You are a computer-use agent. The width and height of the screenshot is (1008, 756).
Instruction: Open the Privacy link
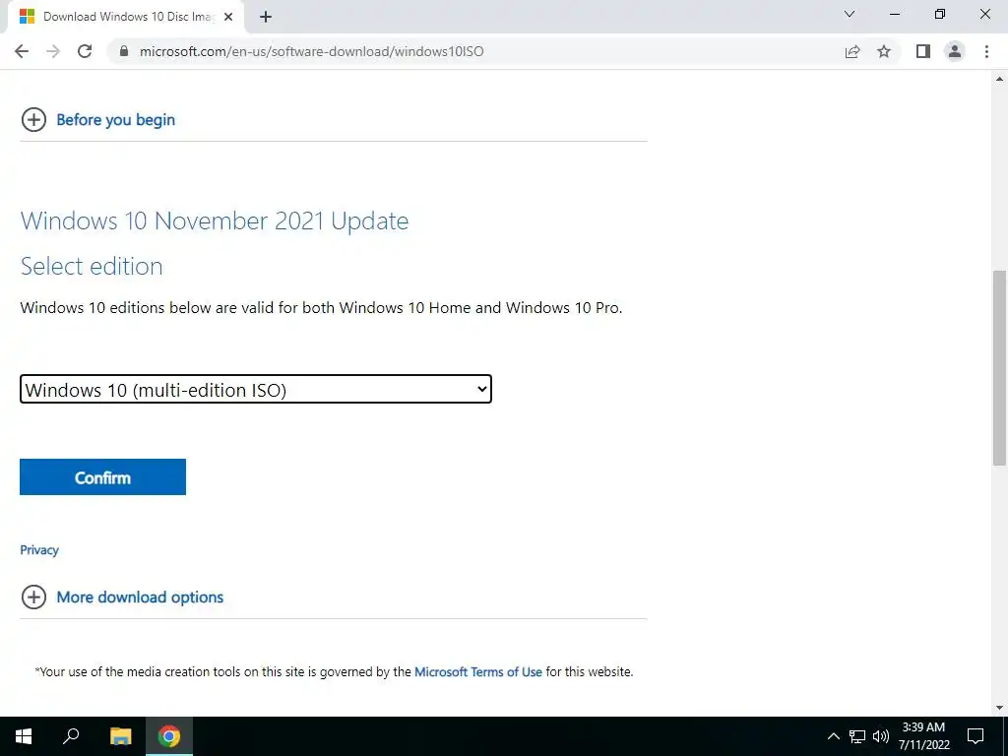tap(39, 550)
